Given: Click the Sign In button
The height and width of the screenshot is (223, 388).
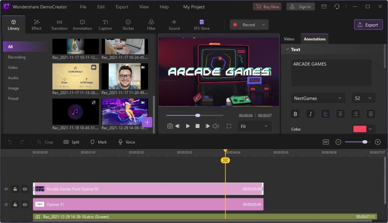Looking at the screenshot, I should coord(301,7).
